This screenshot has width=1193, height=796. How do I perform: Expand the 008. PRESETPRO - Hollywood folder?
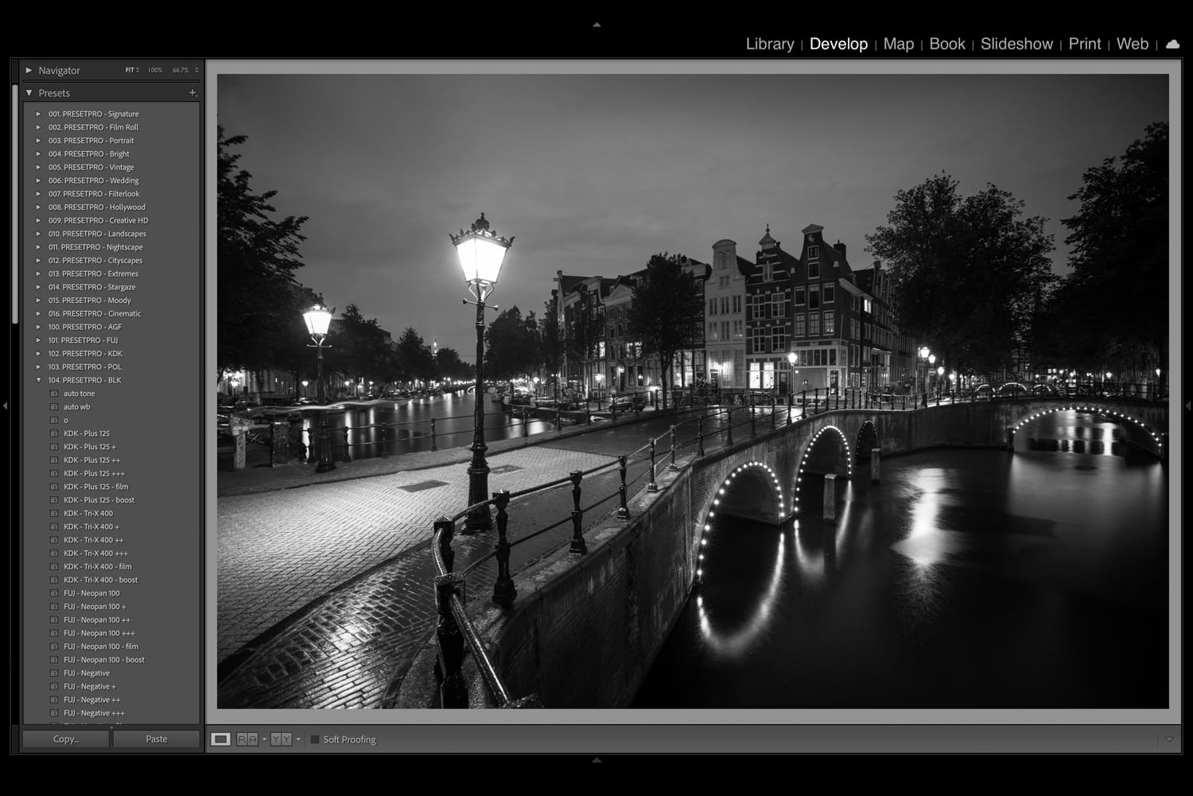click(x=38, y=208)
